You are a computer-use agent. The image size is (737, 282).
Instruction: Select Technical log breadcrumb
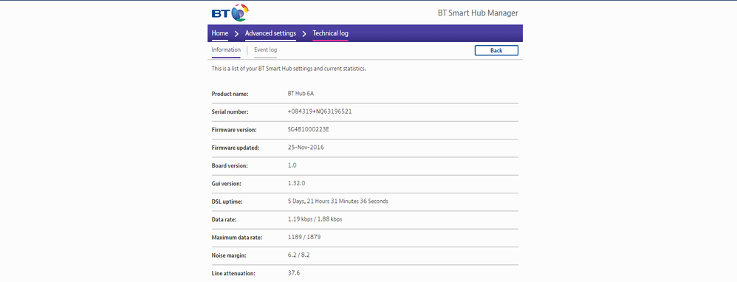[330, 33]
